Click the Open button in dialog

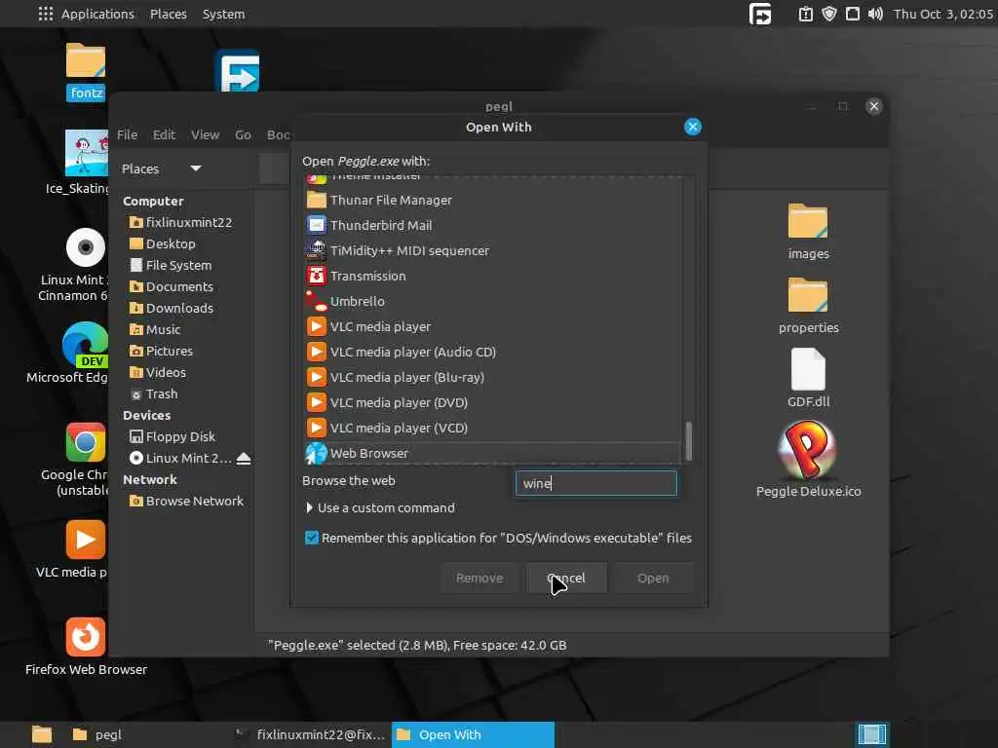[x=653, y=579]
